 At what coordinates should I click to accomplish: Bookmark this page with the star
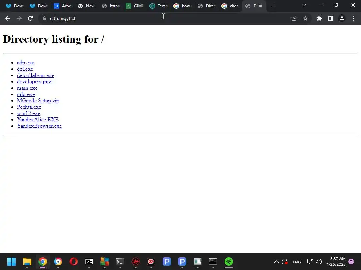tap(305, 18)
